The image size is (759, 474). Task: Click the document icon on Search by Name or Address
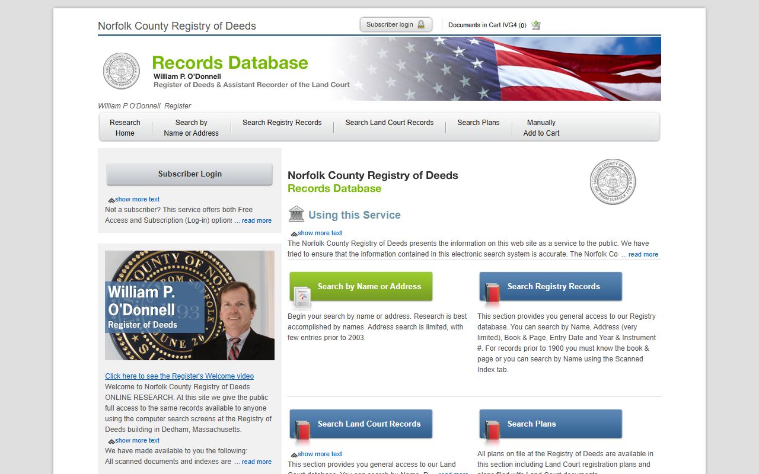[302, 297]
